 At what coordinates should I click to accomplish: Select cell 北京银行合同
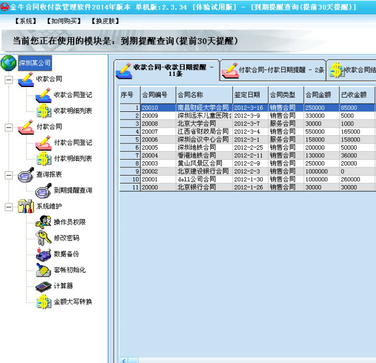point(204,187)
